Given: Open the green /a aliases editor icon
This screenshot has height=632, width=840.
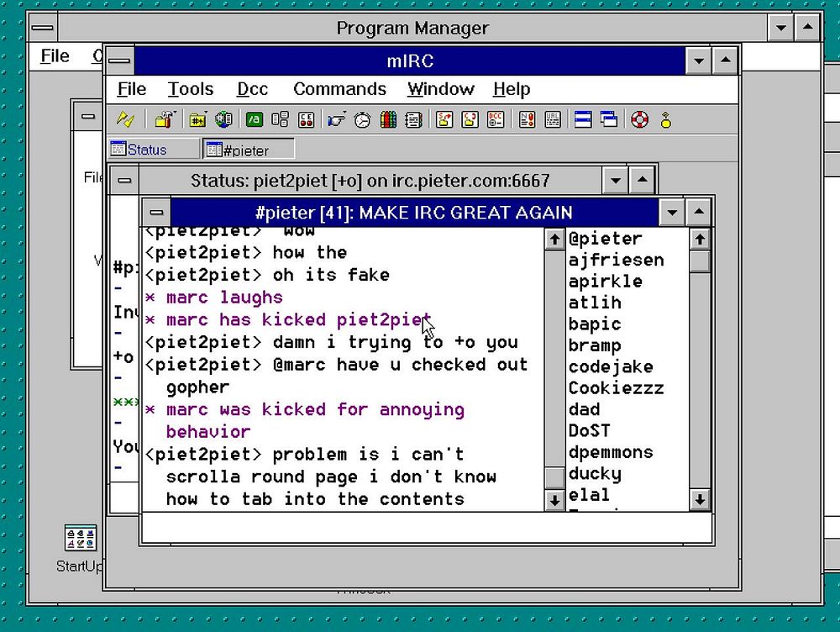Looking at the screenshot, I should tap(255, 119).
